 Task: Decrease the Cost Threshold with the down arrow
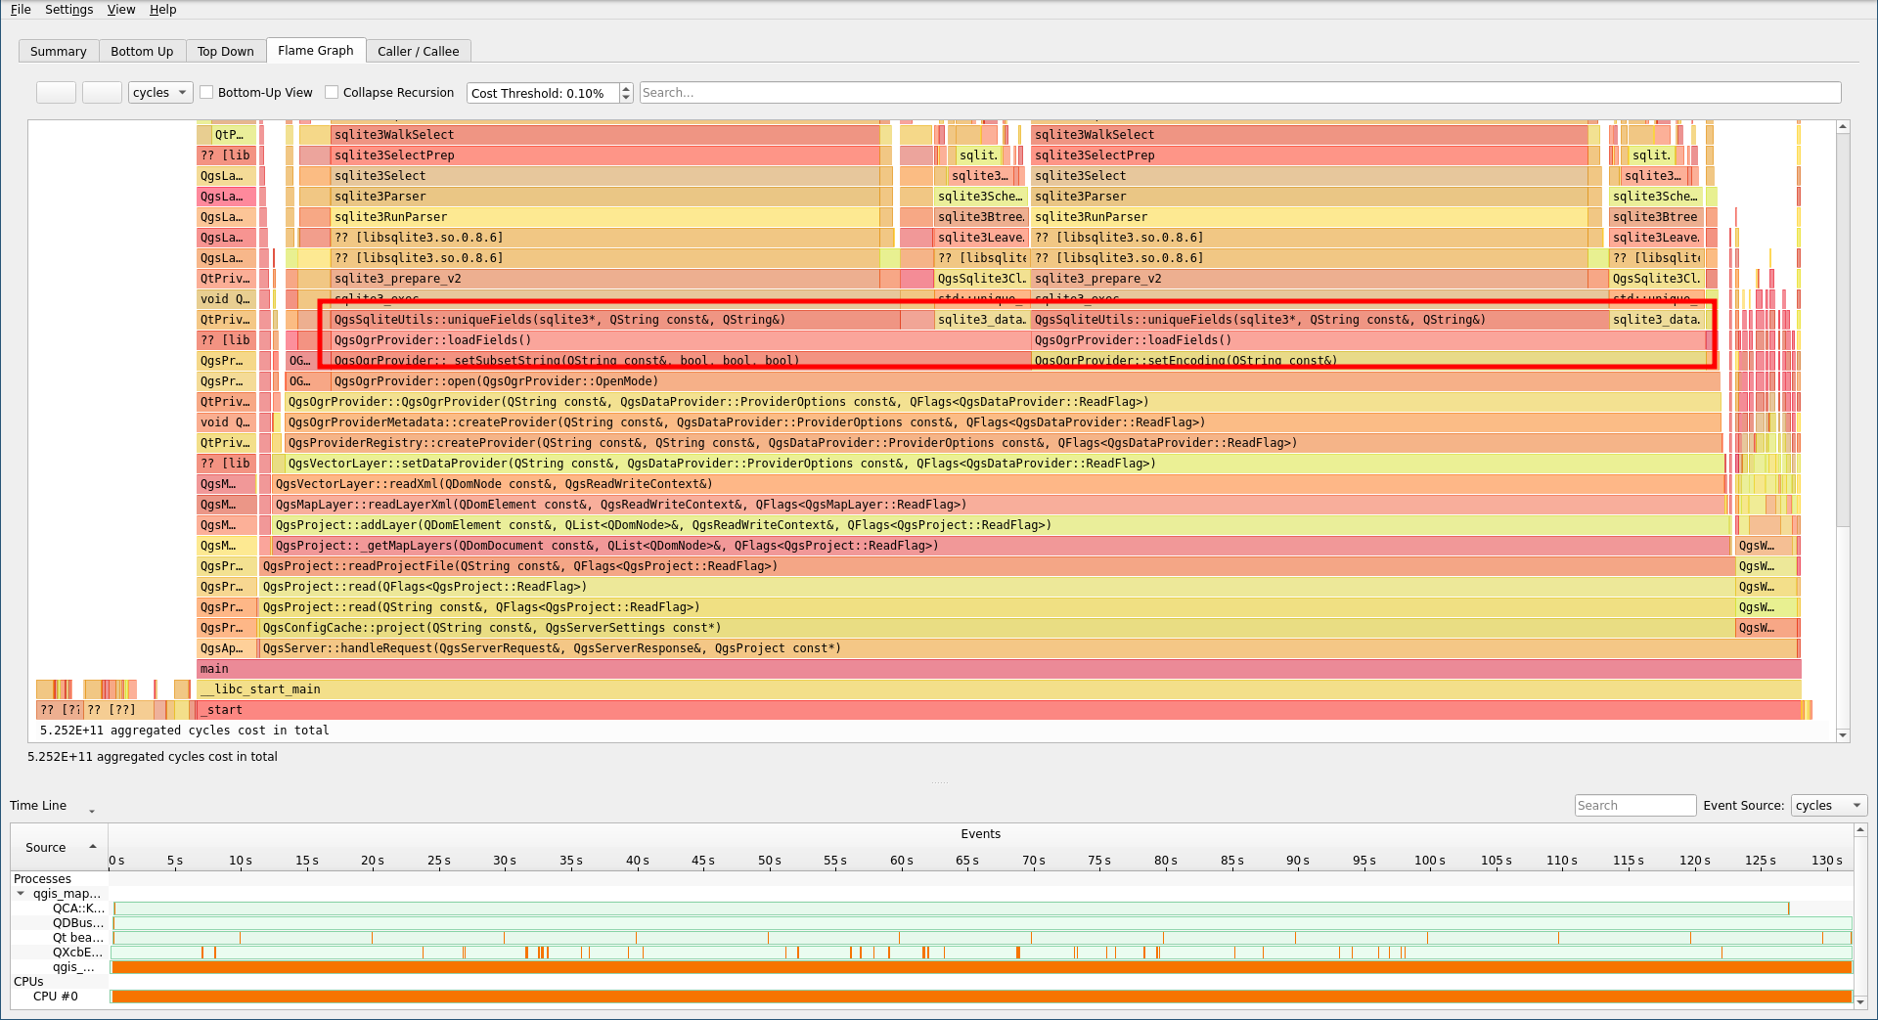click(626, 98)
